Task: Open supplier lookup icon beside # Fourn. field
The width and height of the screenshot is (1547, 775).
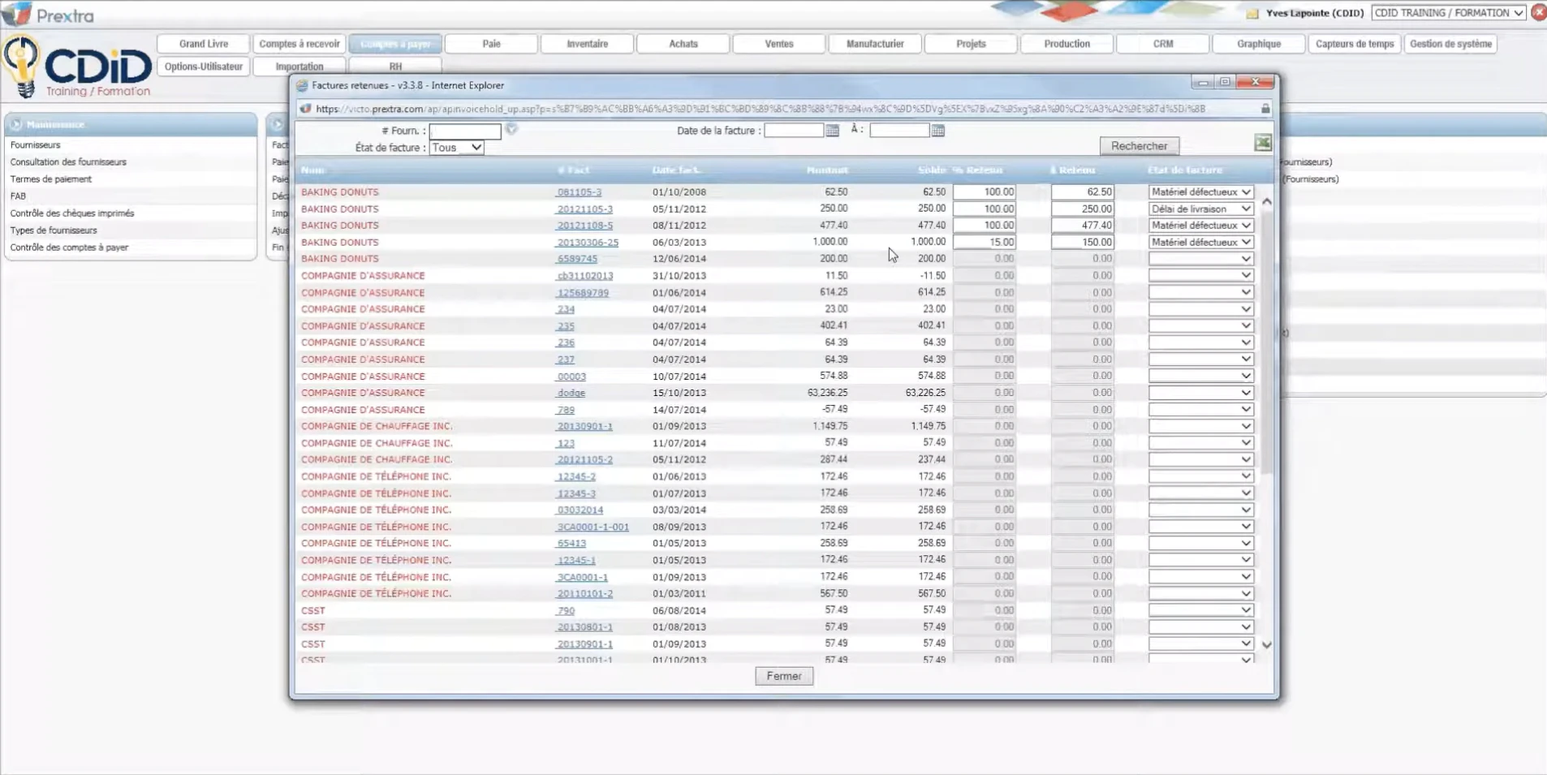Action: click(x=511, y=129)
